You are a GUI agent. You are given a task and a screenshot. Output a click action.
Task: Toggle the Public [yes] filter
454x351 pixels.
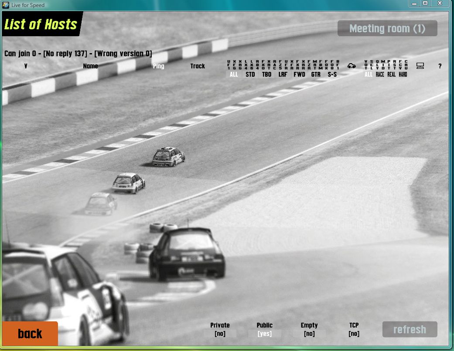coord(265,334)
